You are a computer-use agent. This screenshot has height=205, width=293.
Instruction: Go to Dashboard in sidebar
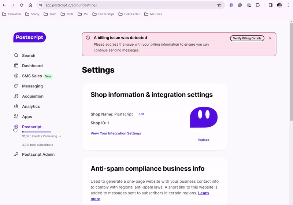[x=32, y=66]
